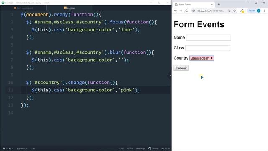Click the word 'lime' in the code

point(126,30)
